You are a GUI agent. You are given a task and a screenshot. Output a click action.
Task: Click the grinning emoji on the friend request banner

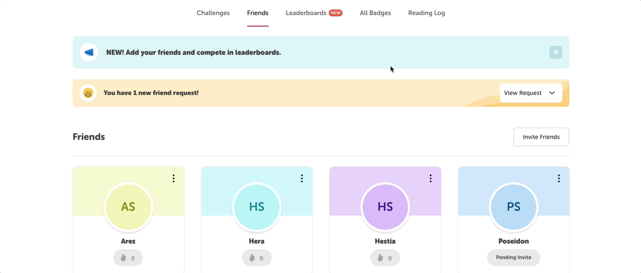click(88, 92)
